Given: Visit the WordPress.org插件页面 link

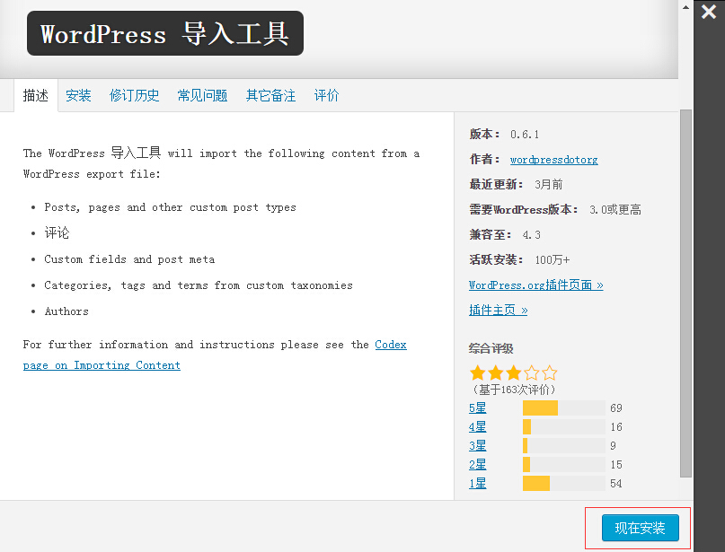Looking at the screenshot, I should (x=536, y=285).
